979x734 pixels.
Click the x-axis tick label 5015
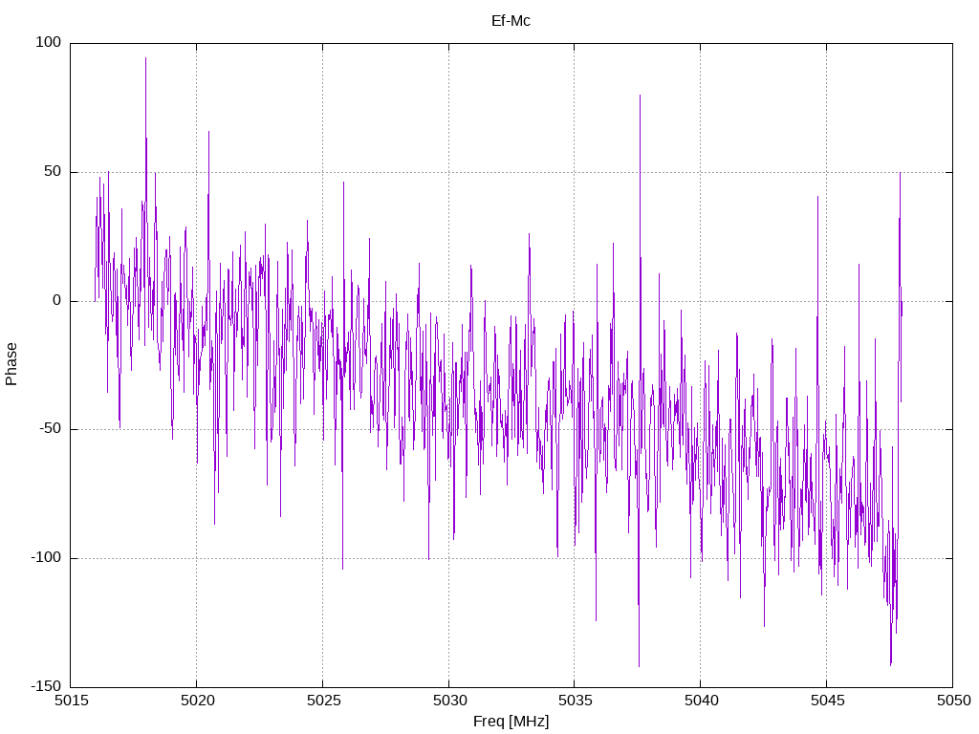pyautogui.click(x=71, y=701)
